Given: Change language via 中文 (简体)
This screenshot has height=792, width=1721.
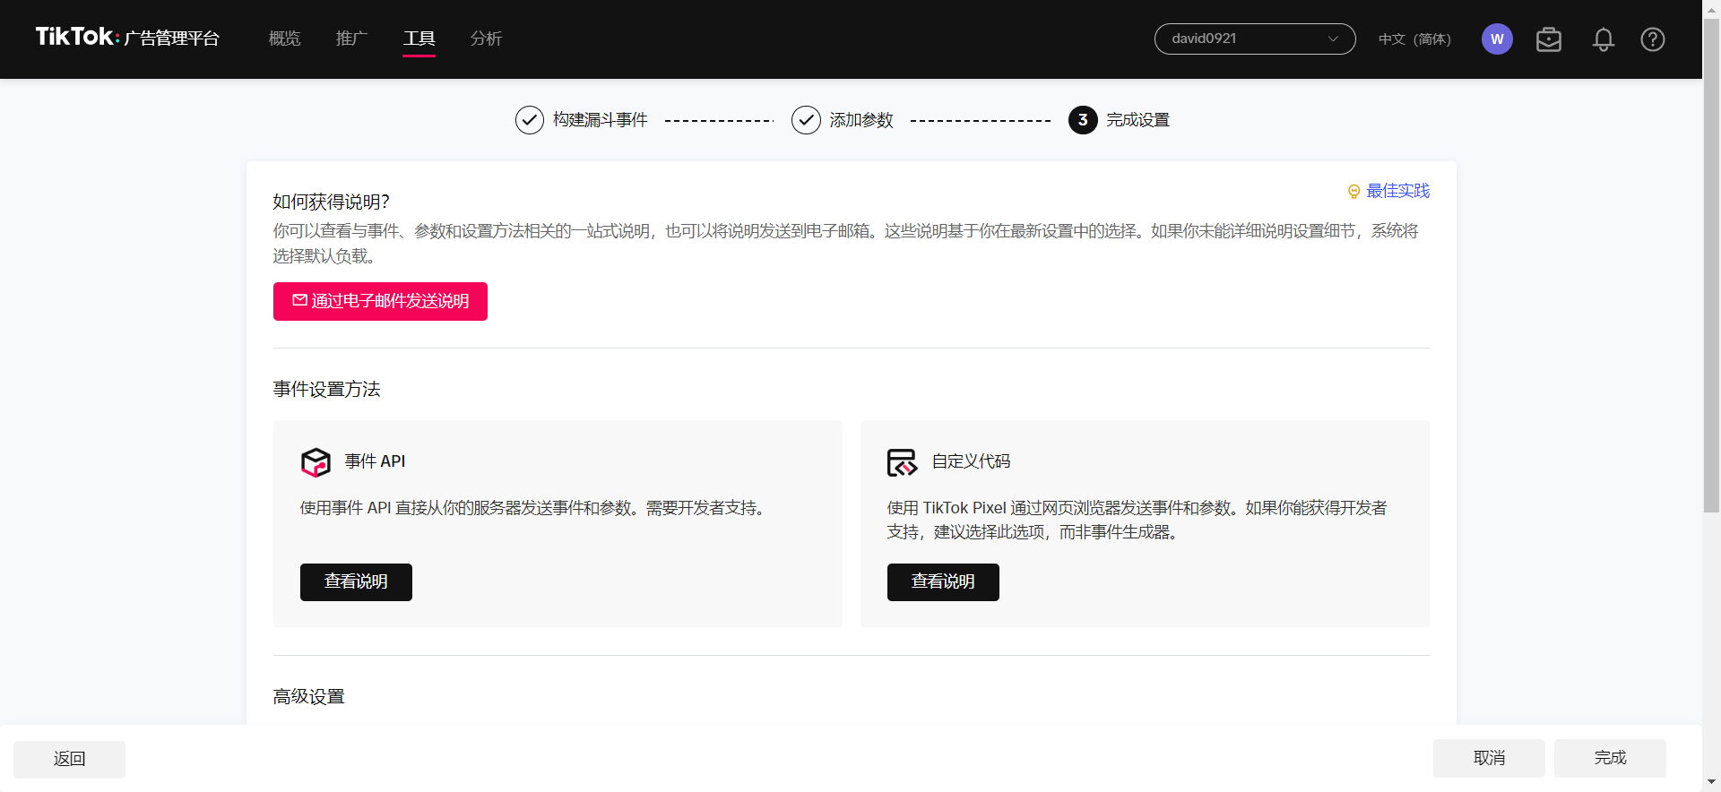Looking at the screenshot, I should [x=1414, y=39].
